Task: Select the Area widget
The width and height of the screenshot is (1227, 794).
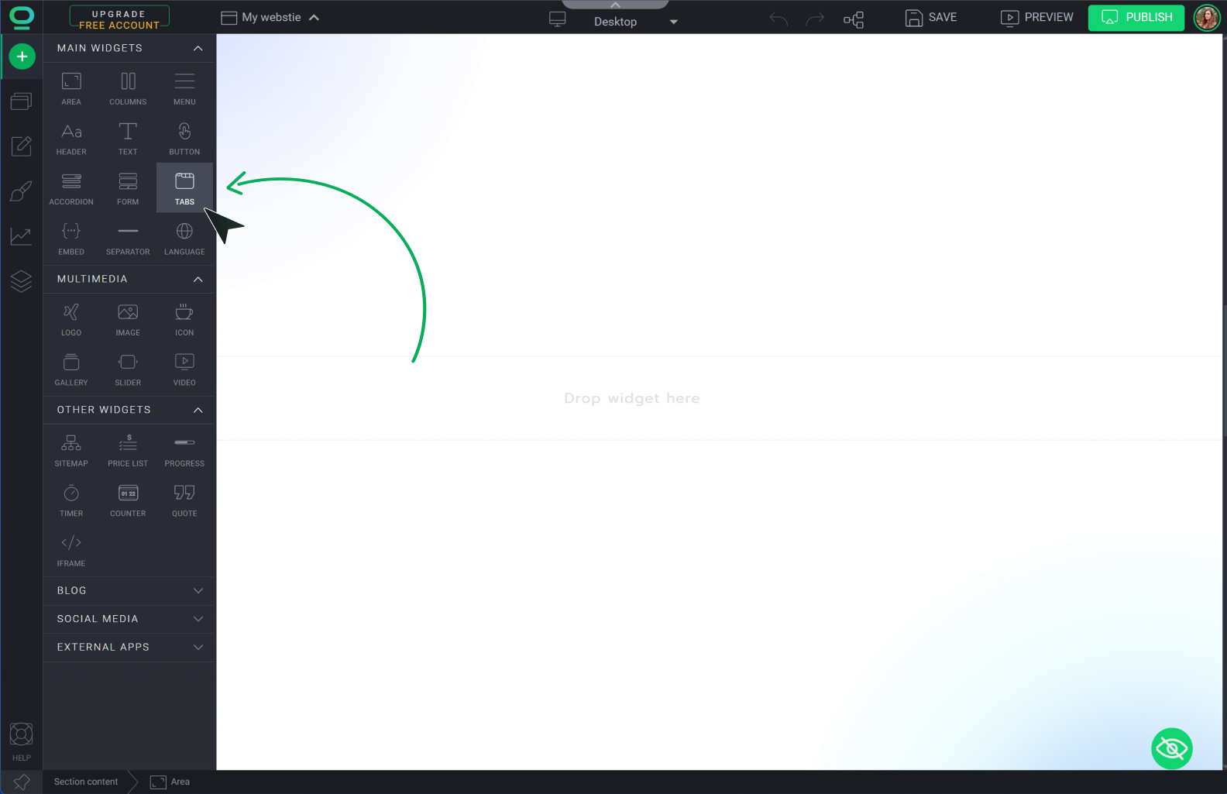Action: click(x=71, y=88)
